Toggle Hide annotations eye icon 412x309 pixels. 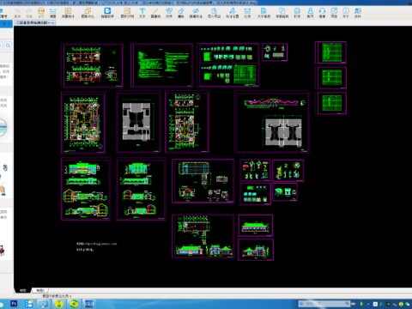[196, 13]
